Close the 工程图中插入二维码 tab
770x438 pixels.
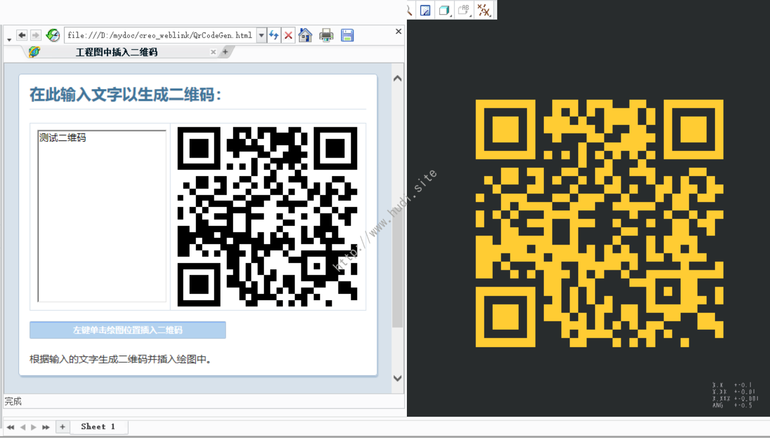213,52
